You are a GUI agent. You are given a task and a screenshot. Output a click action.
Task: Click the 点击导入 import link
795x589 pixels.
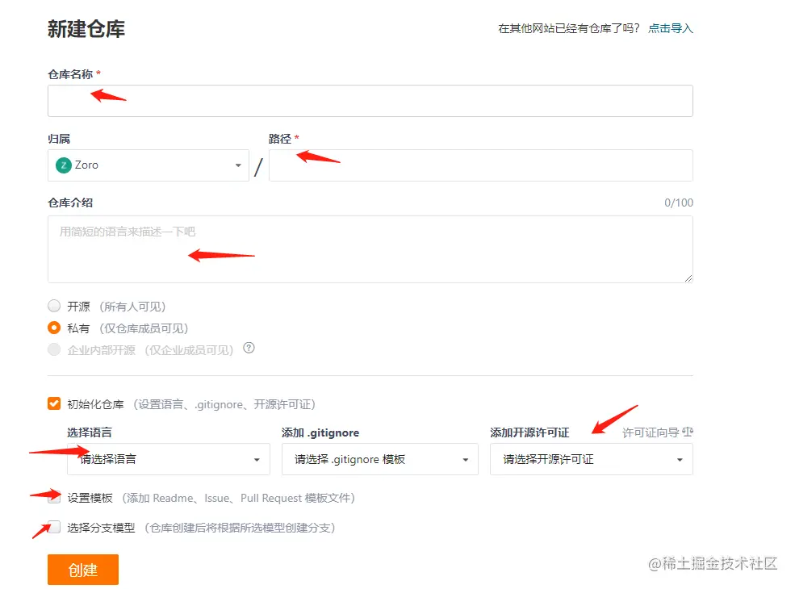click(x=670, y=28)
